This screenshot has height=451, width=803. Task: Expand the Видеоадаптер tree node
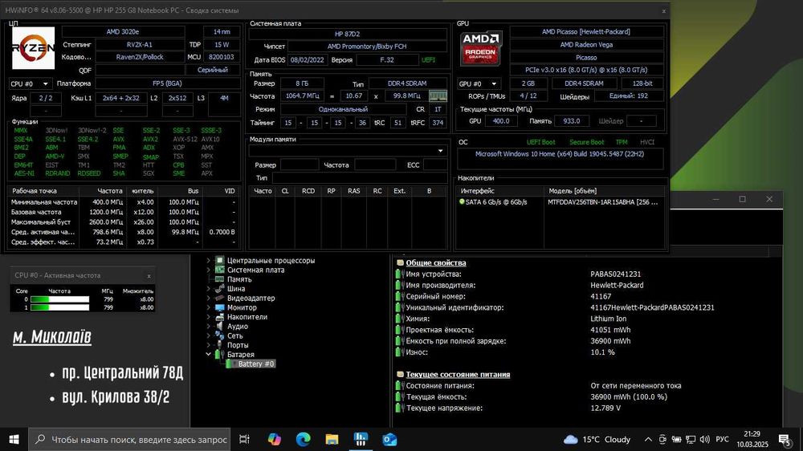[209, 298]
